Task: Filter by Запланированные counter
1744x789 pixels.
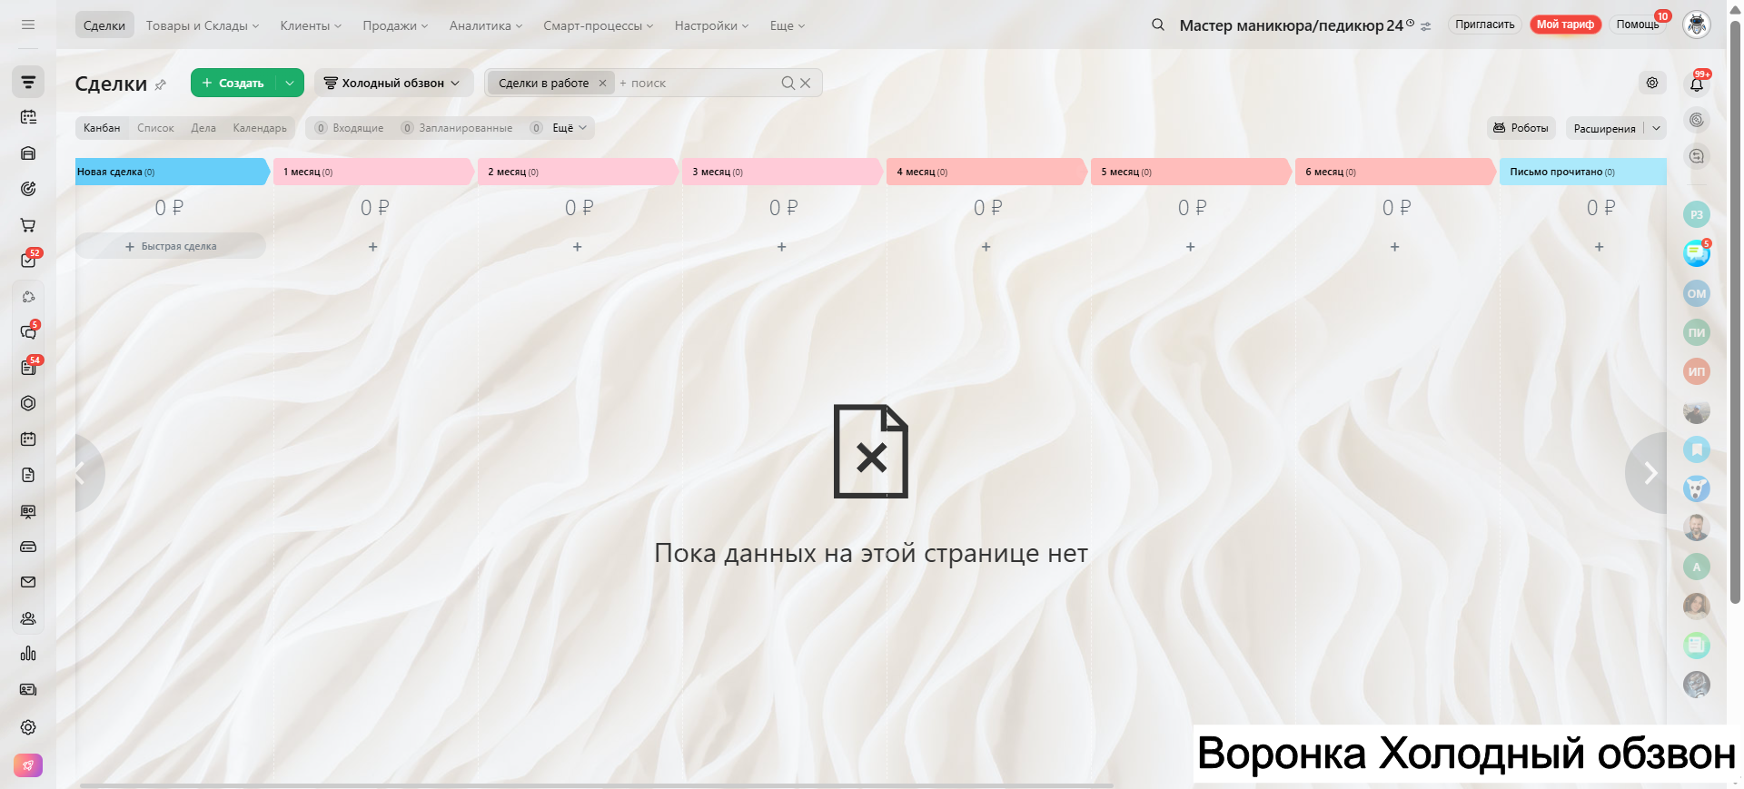Action: point(457,128)
